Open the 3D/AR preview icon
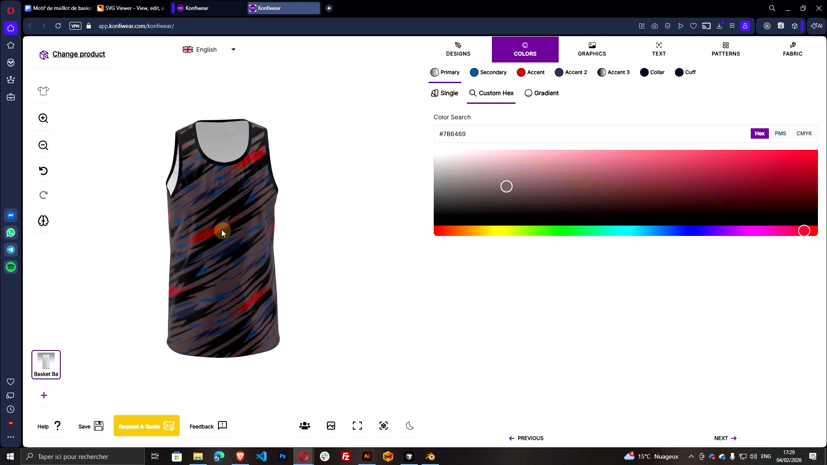Viewport: 827px width, 465px height. point(383,426)
